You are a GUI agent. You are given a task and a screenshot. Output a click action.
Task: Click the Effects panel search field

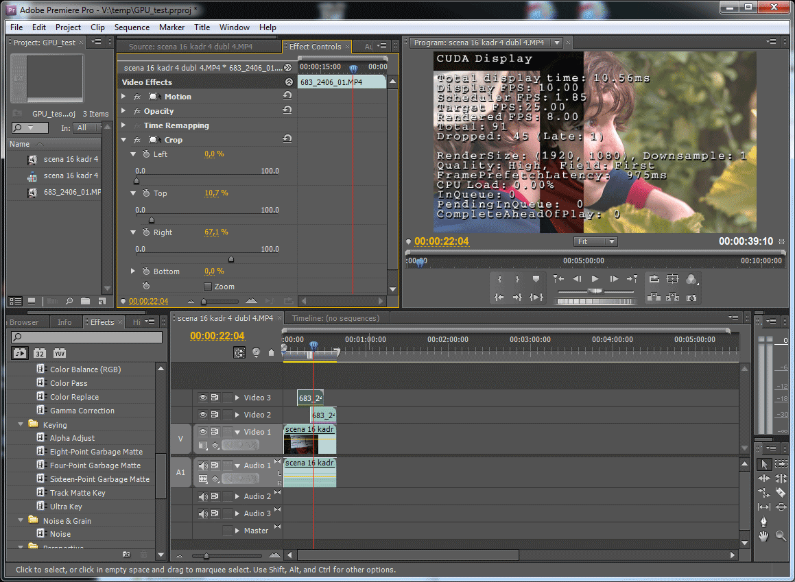click(x=86, y=337)
